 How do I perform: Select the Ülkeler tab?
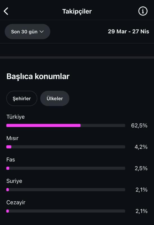click(x=55, y=98)
